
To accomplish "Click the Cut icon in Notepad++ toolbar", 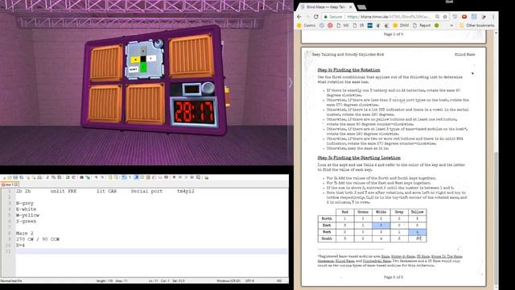I will click(47, 177).
